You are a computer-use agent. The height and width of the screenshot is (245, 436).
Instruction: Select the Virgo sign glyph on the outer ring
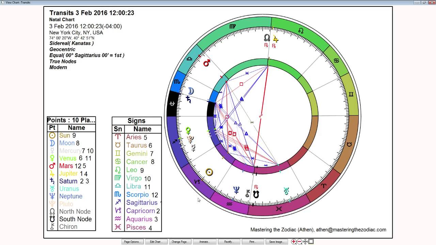tap(232, 26)
